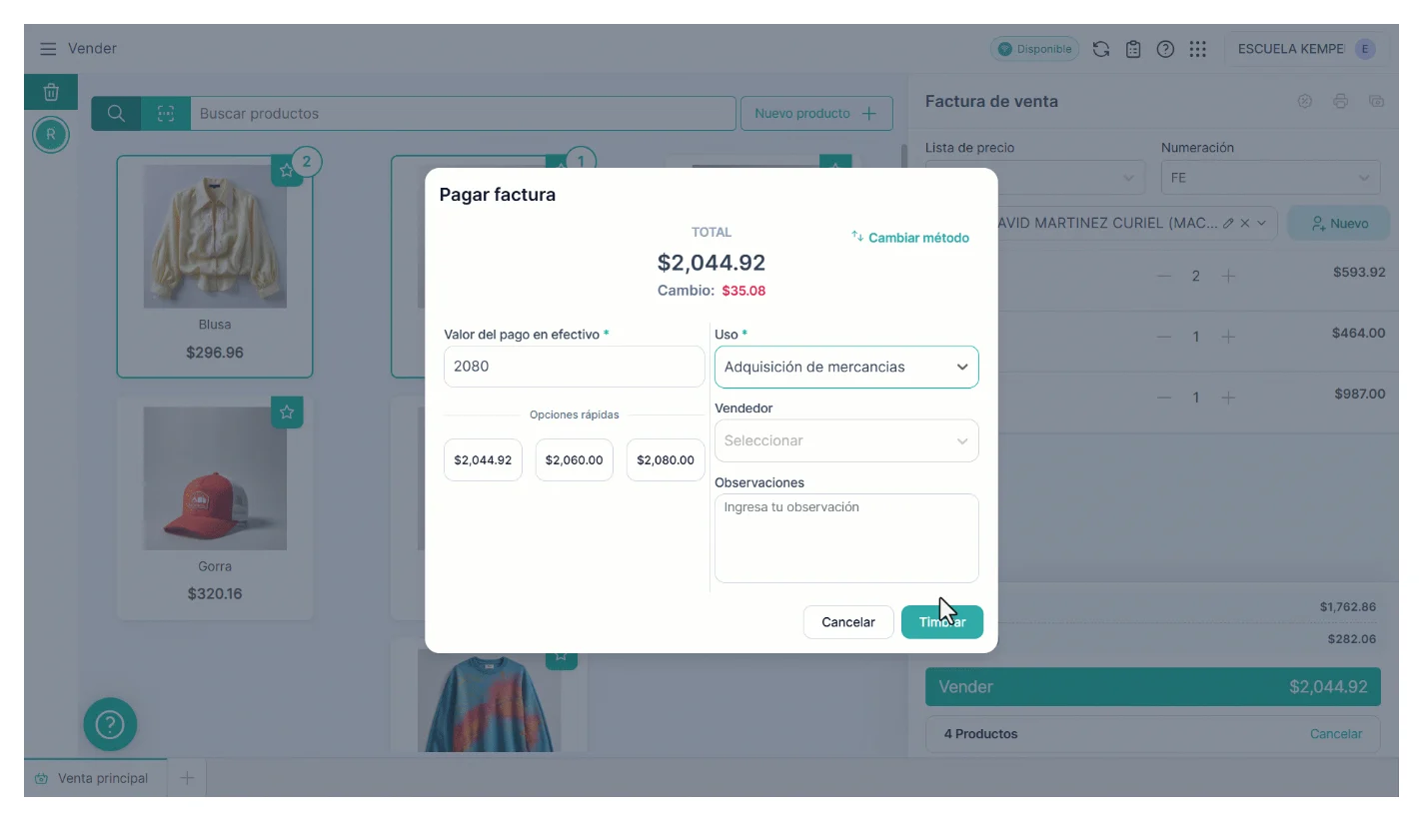Clear the selected client with the X icon
Viewport: 1423px width, 821px height.
1245,223
